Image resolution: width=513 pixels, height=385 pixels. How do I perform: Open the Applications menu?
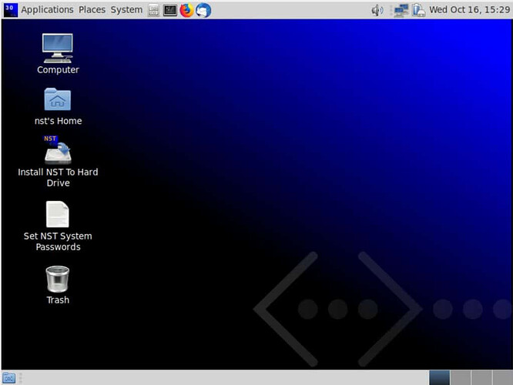(x=47, y=10)
